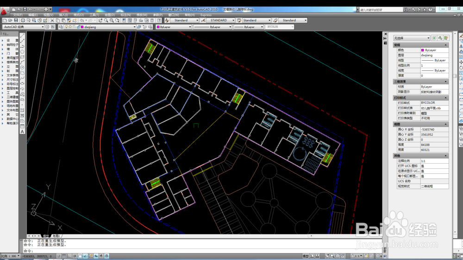Click the 打印样式表 value 幼儿园平面.ctb
This screenshot has width=463, height=260.
pos(434,108)
